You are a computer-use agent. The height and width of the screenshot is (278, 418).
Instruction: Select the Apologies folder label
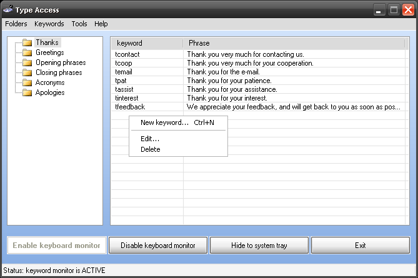50,92
